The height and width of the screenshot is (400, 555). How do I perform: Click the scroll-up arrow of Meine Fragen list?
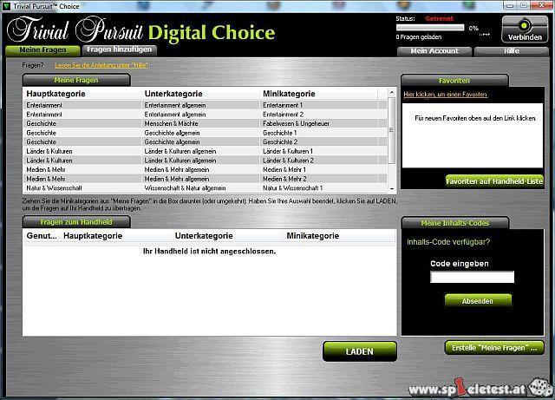(392, 93)
